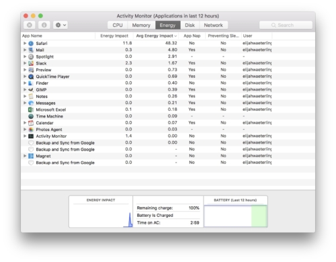The height and width of the screenshot is (262, 336).
Task: Open the process info (i) button
Action: point(44,25)
